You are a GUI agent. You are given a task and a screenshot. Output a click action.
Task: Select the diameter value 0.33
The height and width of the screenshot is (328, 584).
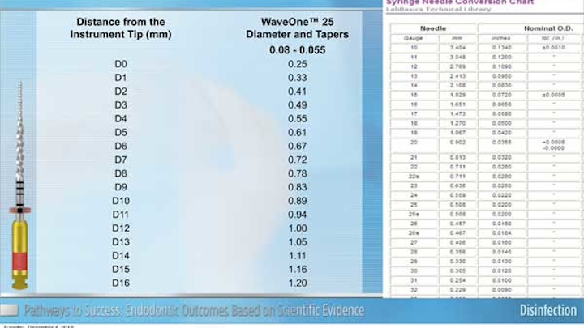(x=297, y=78)
